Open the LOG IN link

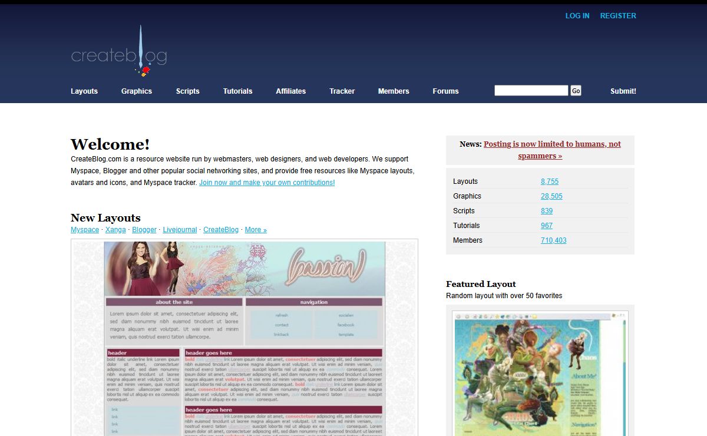pos(577,16)
